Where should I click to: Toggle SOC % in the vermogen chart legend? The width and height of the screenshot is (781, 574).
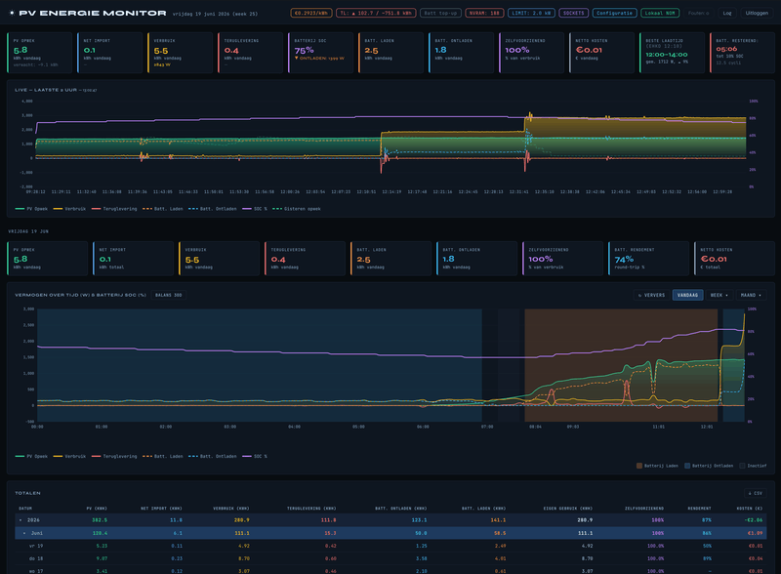[x=255, y=456]
